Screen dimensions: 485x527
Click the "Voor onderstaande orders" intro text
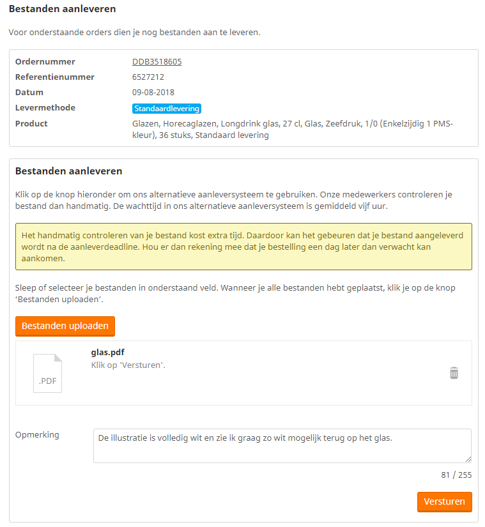tap(134, 32)
